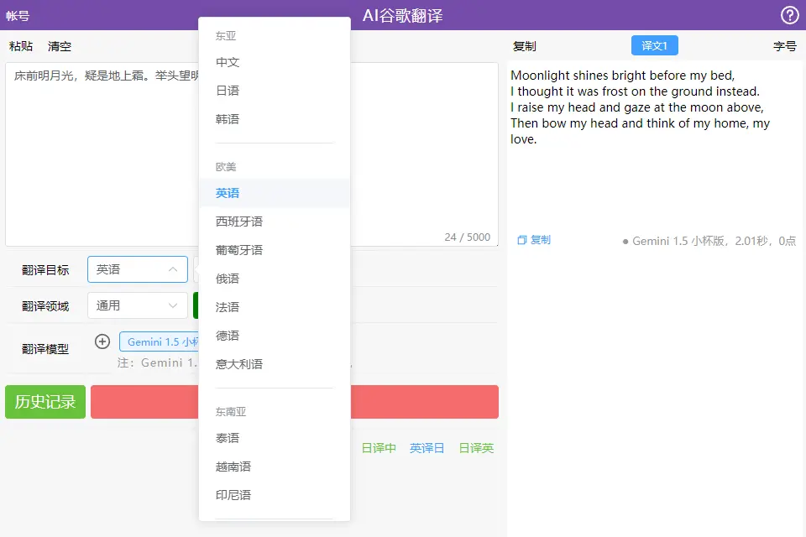Click the 英译日 shortcut link

[x=427, y=448]
